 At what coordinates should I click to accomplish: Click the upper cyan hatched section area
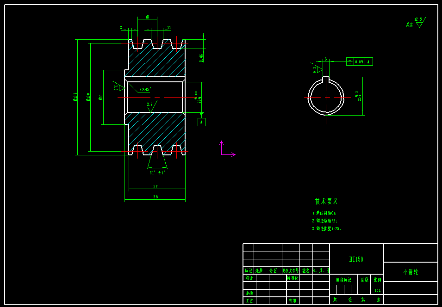(x=156, y=63)
